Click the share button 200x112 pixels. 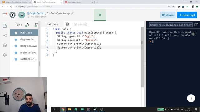point(167,15)
